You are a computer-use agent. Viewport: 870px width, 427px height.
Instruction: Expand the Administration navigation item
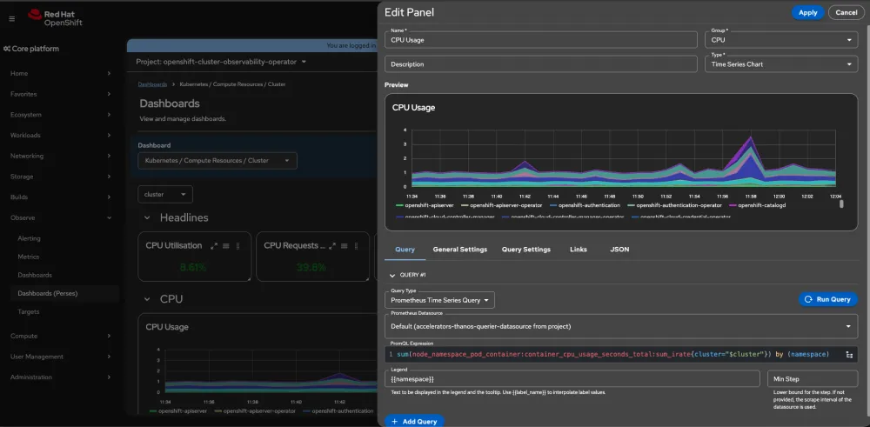[60, 377]
